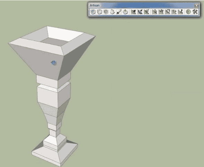Pick the Vertex Select tool
The image size is (204, 167).
pyautogui.click(x=154, y=12)
